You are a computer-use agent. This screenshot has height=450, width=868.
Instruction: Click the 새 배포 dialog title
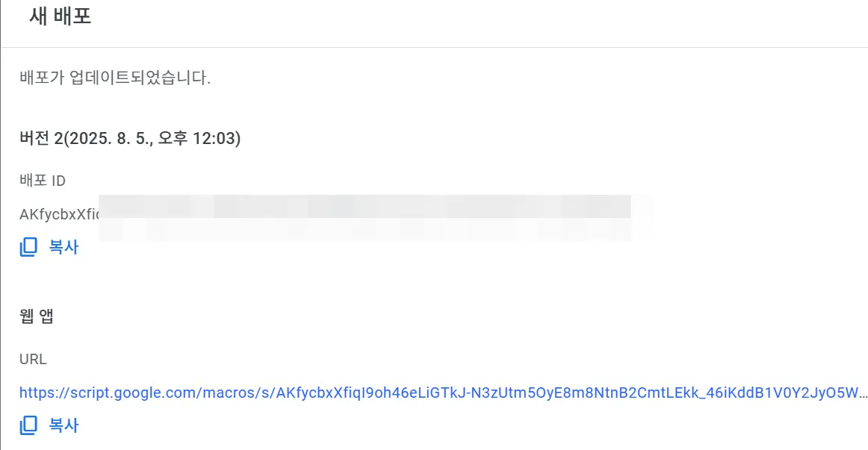(x=60, y=17)
